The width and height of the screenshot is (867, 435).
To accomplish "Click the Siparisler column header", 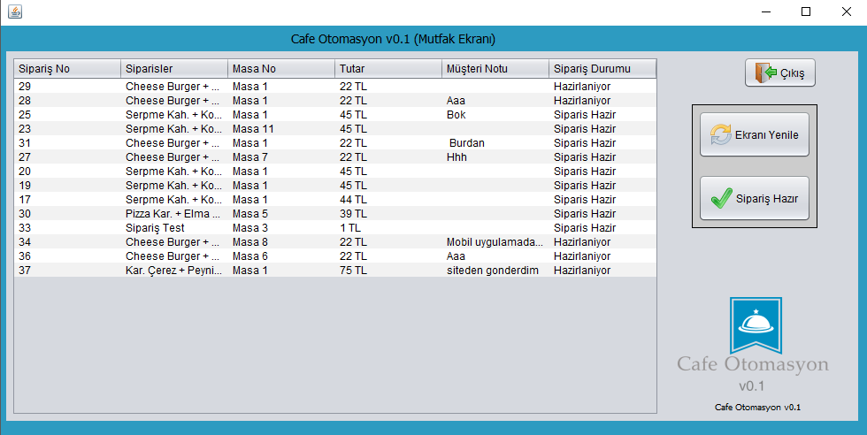I will (174, 69).
